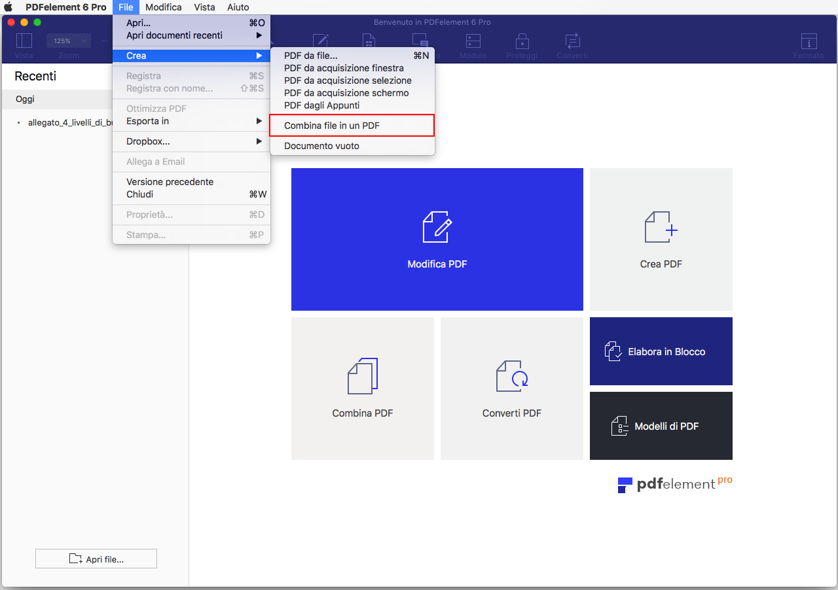
Task: Click the Apple menu icon
Action: tap(9, 7)
